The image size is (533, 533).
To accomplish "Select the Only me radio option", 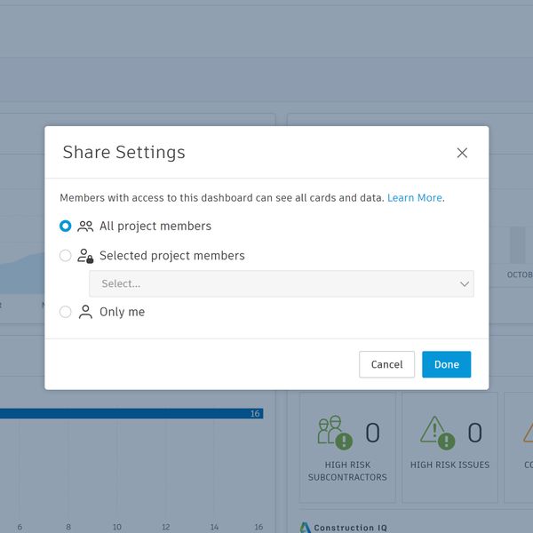I will pos(66,312).
